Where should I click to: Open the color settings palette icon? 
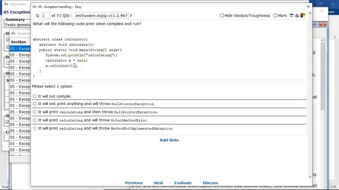click(x=302, y=15)
